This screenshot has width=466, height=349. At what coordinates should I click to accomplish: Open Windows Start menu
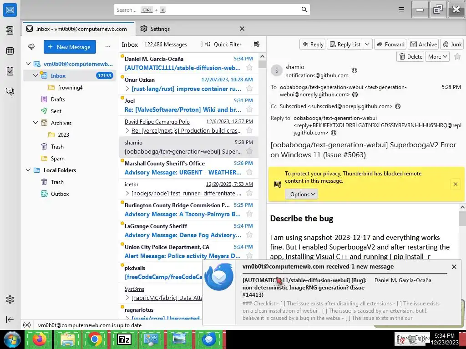pyautogui.click(x=12, y=339)
